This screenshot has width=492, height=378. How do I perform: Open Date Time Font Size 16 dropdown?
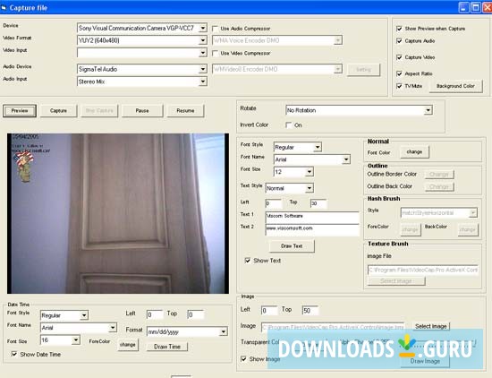point(76,339)
